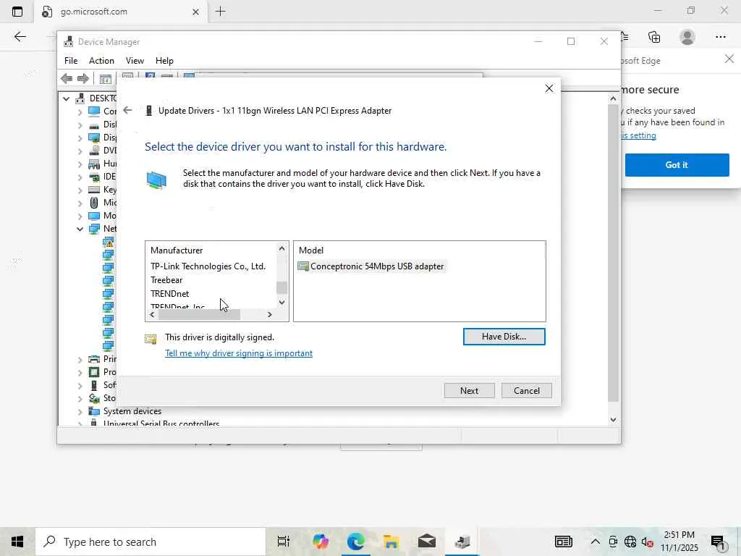Click the Back arrow in Update Drivers wizard

point(127,110)
